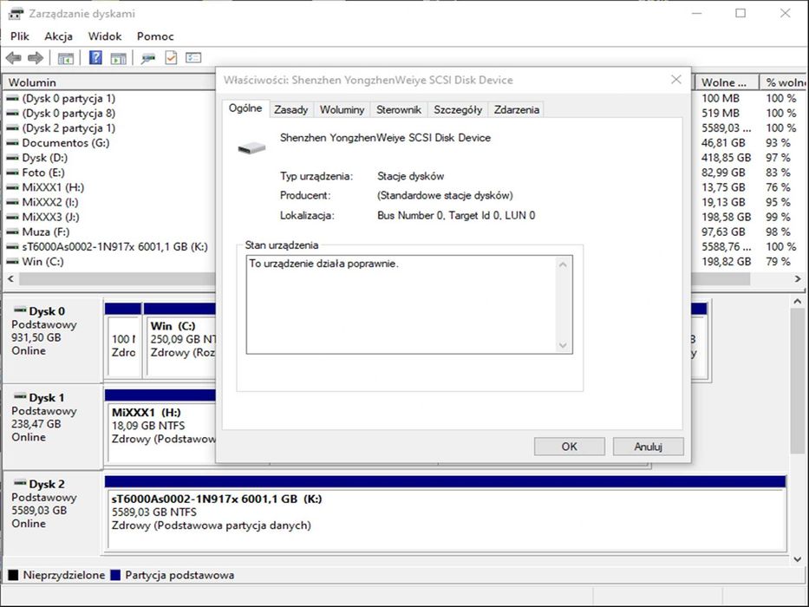
Task: Switch to the Szczegóły tab
Action: [458, 109]
